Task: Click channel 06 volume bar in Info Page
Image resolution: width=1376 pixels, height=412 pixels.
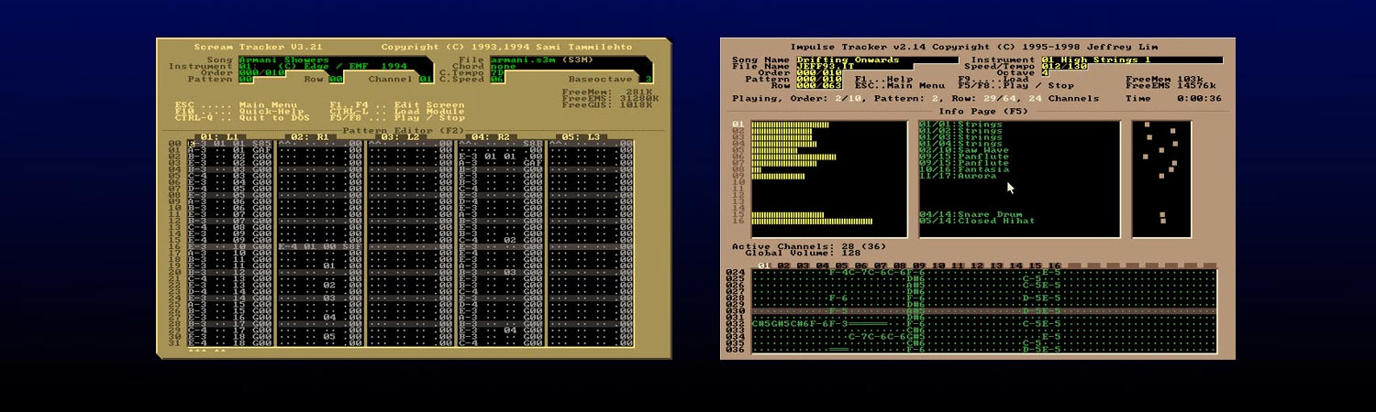Action: [x=793, y=157]
